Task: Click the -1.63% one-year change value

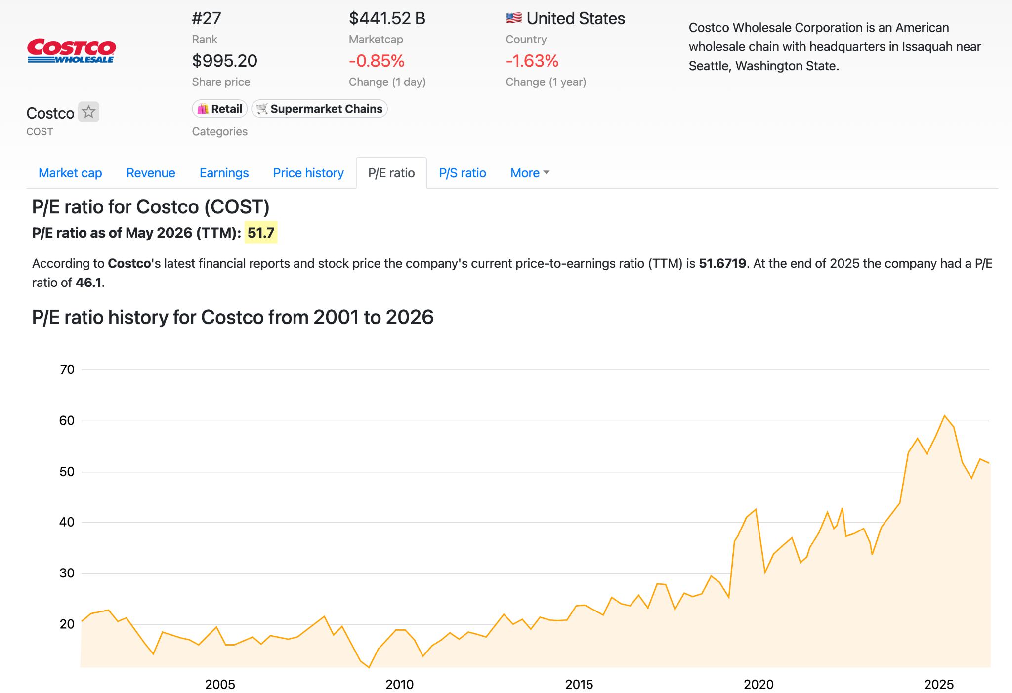Action: [532, 61]
